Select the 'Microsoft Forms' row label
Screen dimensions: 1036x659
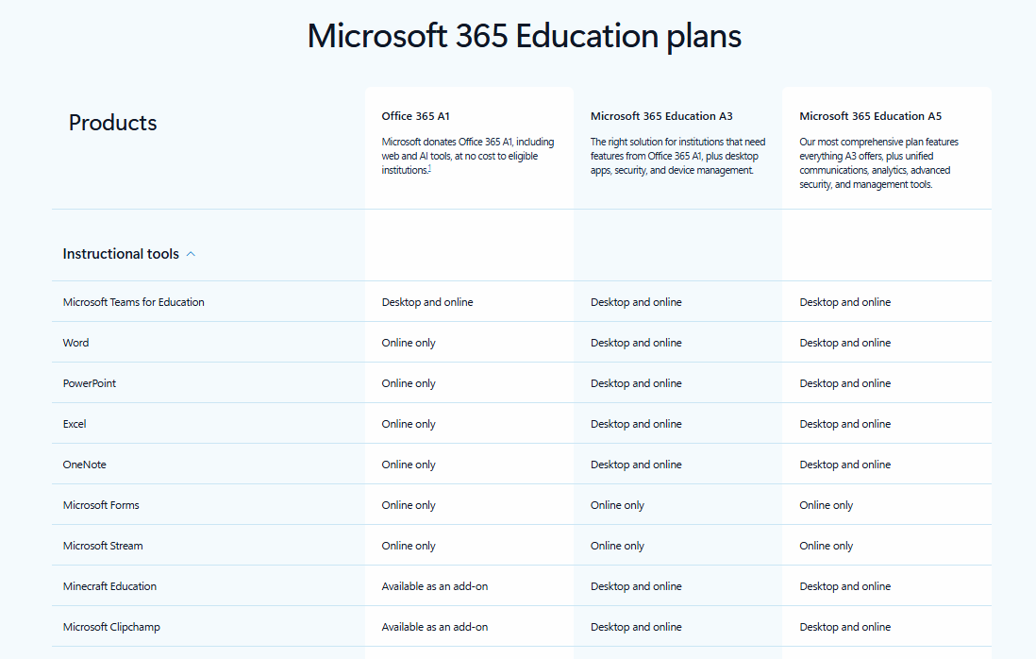(x=101, y=506)
